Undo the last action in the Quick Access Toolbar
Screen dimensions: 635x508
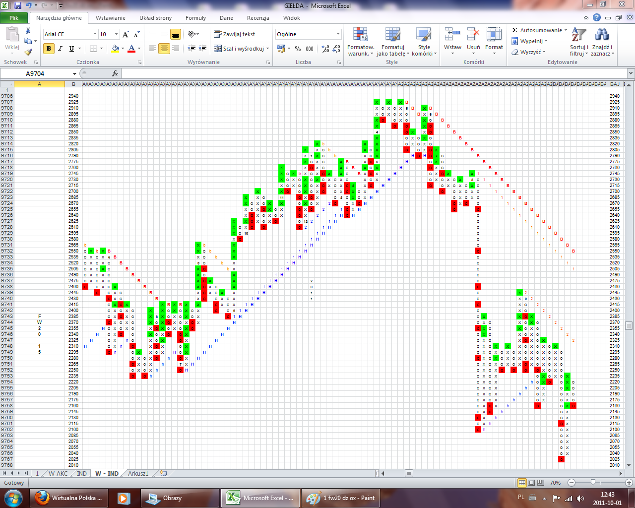tap(29, 5)
